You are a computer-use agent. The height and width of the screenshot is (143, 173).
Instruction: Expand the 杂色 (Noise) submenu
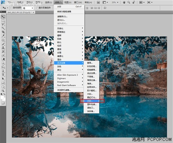click(x=69, y=66)
